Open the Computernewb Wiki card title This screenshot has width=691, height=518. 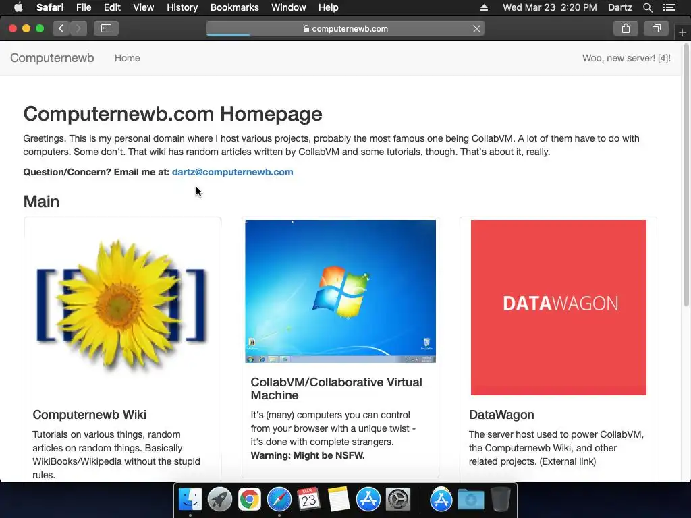(90, 415)
